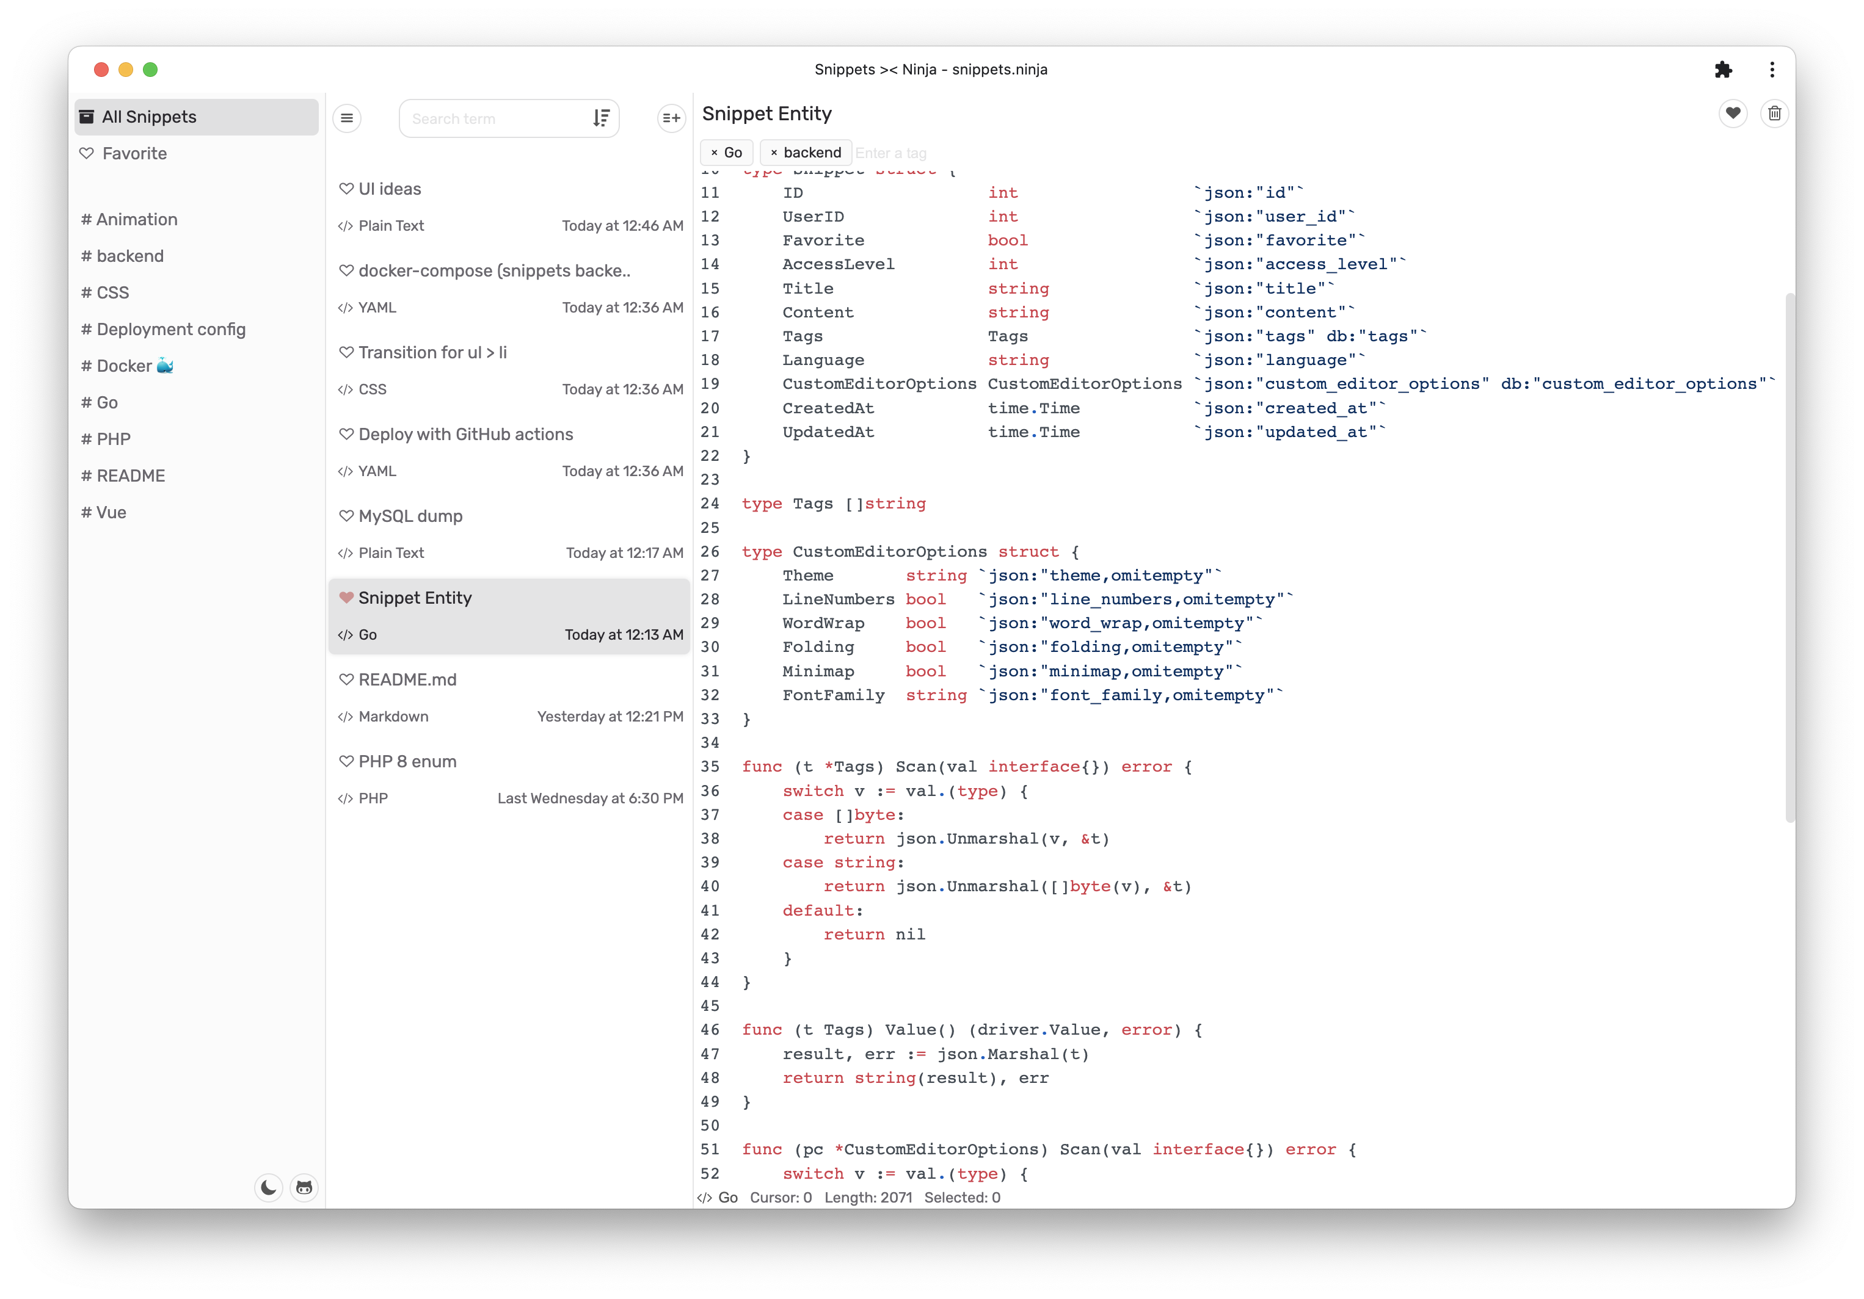
Task: Open the Go language selector in status bar
Action: [x=718, y=1198]
